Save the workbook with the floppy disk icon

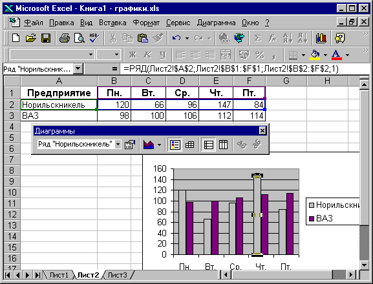(46, 38)
